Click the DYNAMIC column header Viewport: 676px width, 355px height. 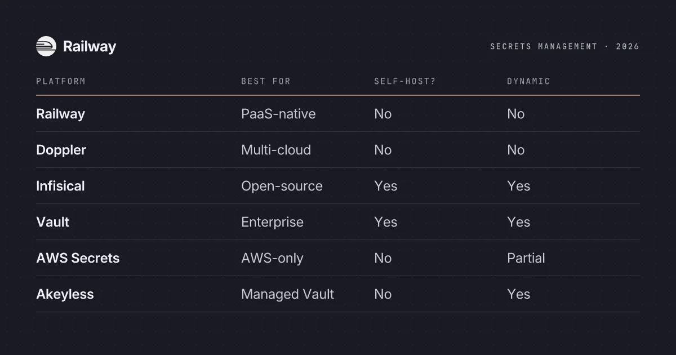528,81
